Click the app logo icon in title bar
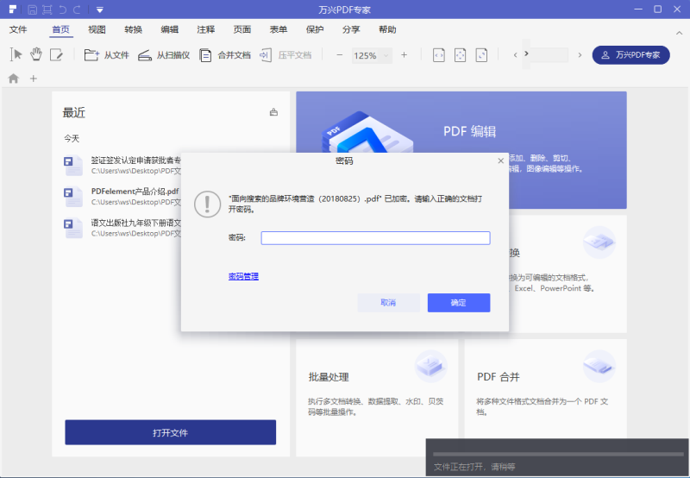690x478 pixels. (13, 9)
